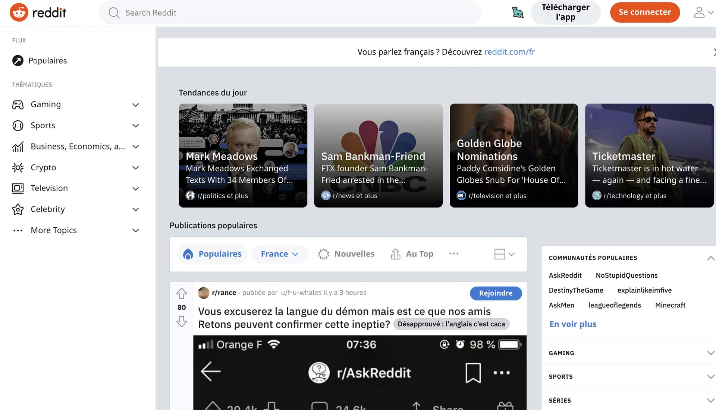
Task: Open the reddit.com/fr link
Action: (x=509, y=52)
